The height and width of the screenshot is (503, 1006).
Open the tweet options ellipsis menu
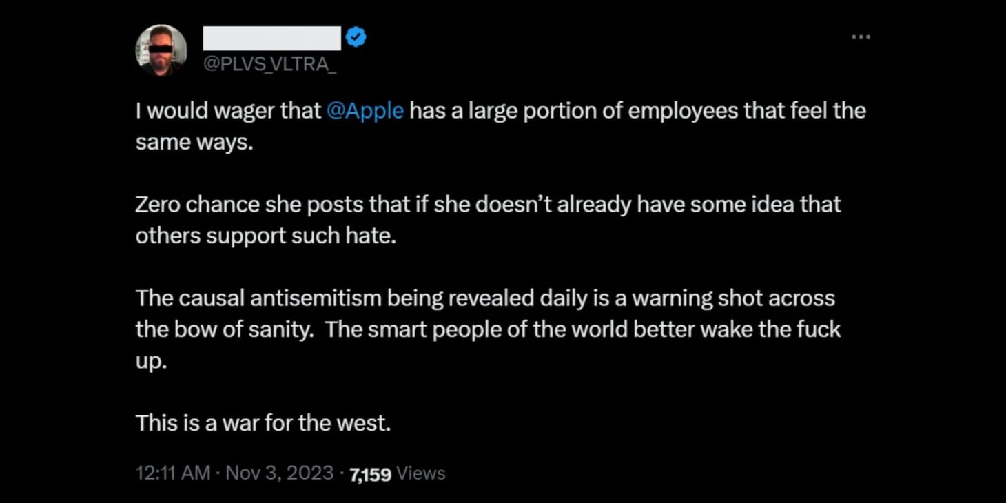(x=861, y=37)
